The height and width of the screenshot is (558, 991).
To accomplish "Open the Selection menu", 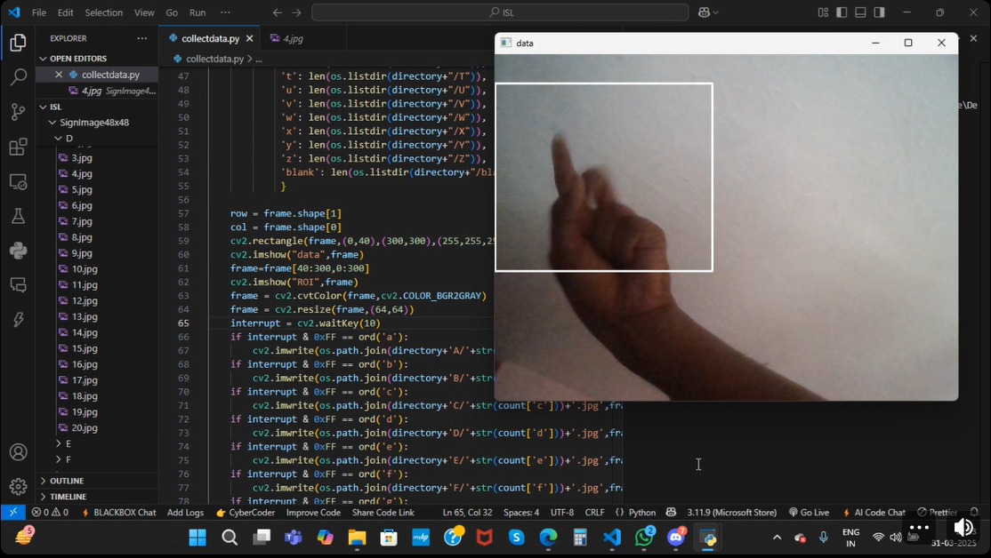I will [x=104, y=12].
